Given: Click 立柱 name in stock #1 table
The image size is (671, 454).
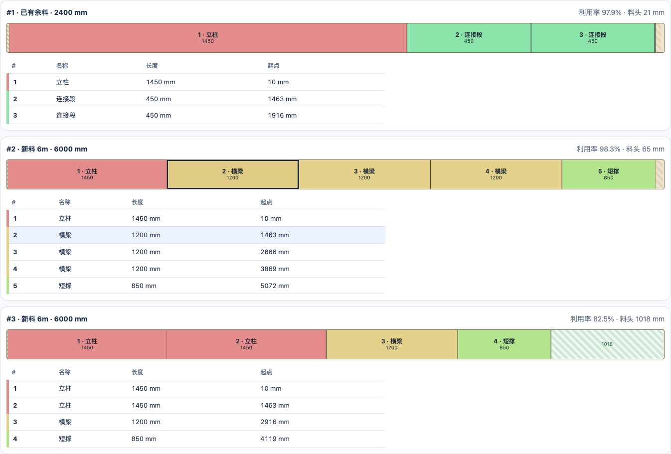Looking at the screenshot, I should [x=63, y=82].
